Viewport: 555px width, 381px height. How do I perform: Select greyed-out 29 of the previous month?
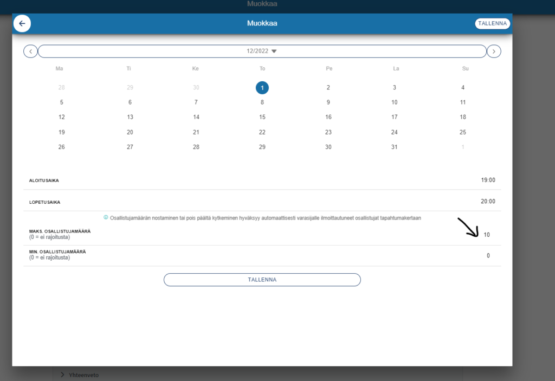click(x=130, y=87)
